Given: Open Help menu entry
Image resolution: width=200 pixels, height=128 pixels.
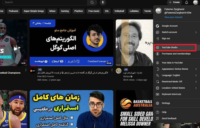Looking at the screenshot, I should [x=176, y=112].
